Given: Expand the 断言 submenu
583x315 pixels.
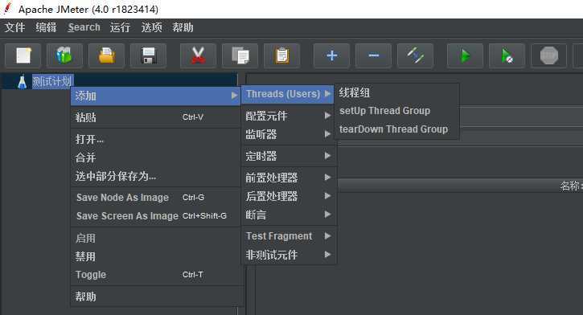Looking at the screenshot, I should [289, 215].
